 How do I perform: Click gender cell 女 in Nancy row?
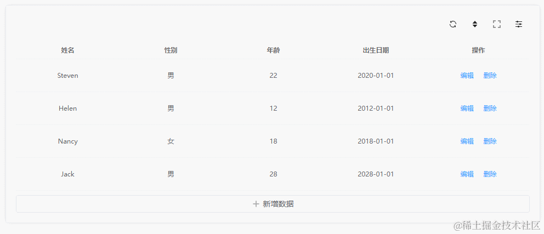click(x=171, y=141)
